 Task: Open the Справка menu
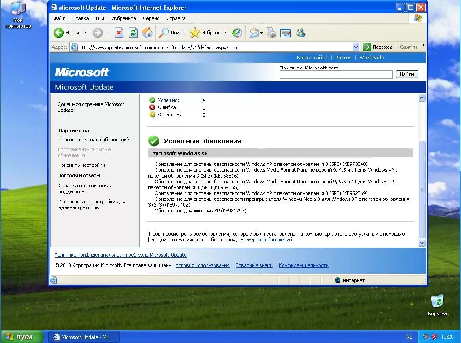click(176, 18)
